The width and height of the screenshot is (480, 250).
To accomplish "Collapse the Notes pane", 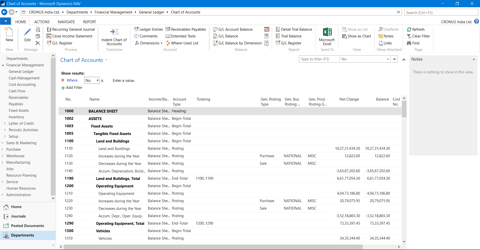I will point(474,59).
